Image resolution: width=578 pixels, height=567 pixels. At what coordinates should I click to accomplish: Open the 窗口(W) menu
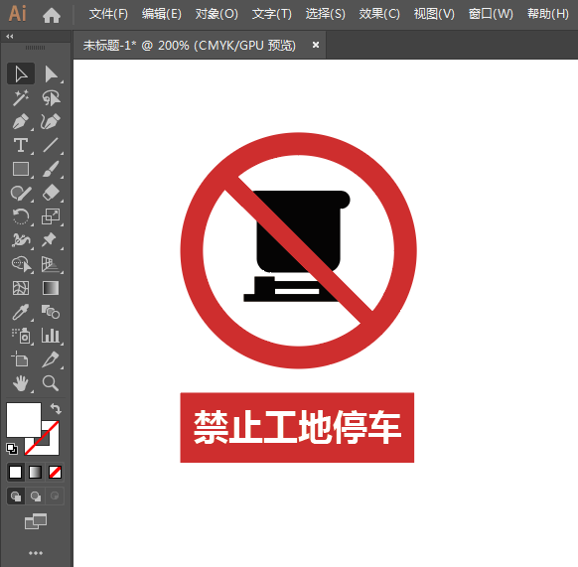click(x=491, y=14)
